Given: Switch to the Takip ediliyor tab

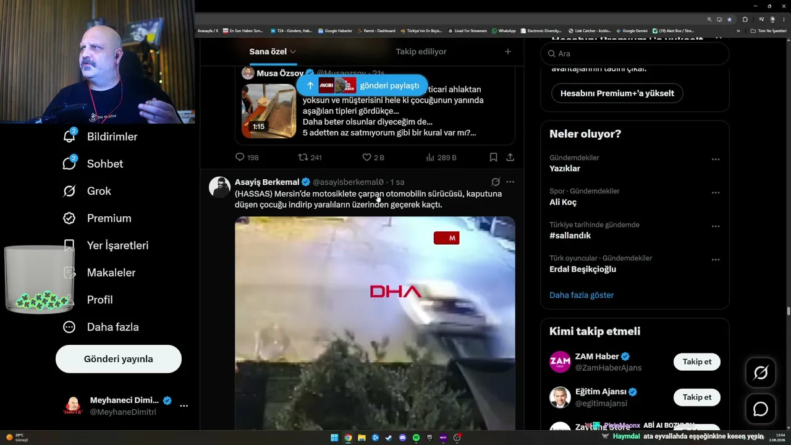Looking at the screenshot, I should [421, 52].
